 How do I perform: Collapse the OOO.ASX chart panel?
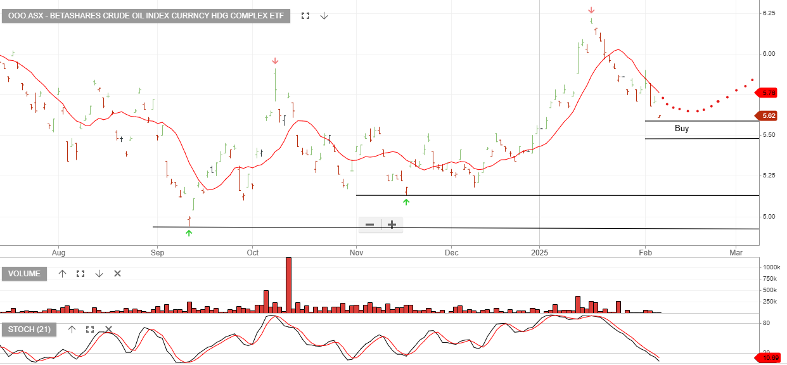coord(324,16)
